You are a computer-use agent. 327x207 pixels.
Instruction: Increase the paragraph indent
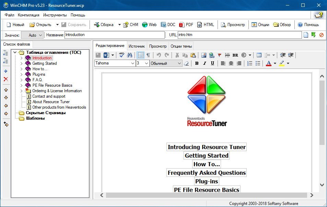point(291,55)
